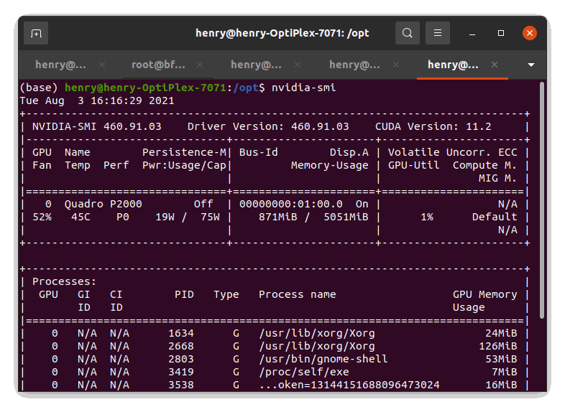This screenshot has width=565, height=412.
Task: Click PID 2668 in process list
Action: 181,347
